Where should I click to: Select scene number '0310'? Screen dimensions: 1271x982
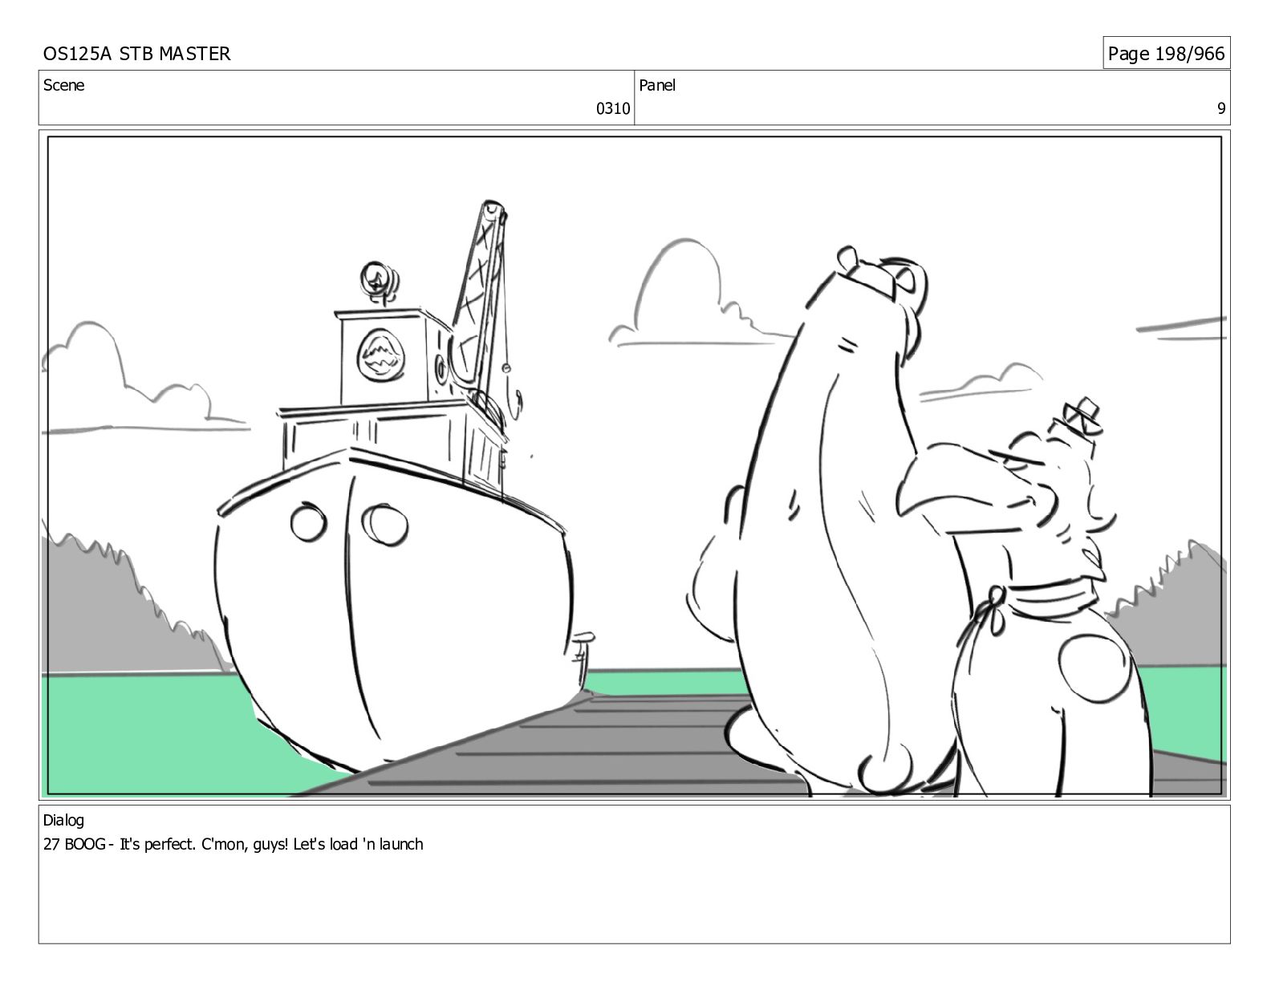pyautogui.click(x=613, y=109)
